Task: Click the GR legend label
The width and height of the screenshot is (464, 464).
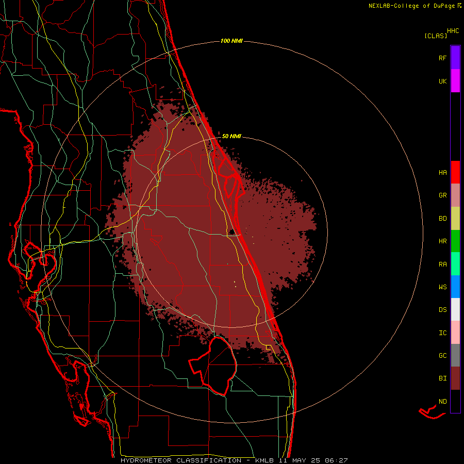Action: point(442,195)
